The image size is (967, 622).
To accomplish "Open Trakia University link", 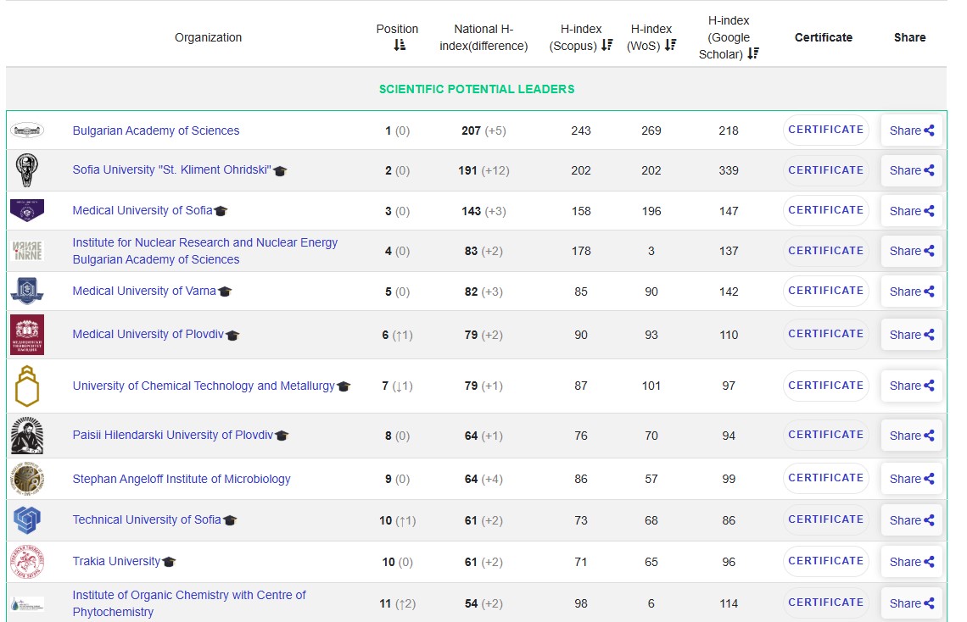I will pos(116,561).
